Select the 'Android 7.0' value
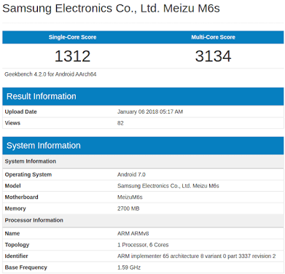 [131, 175]
